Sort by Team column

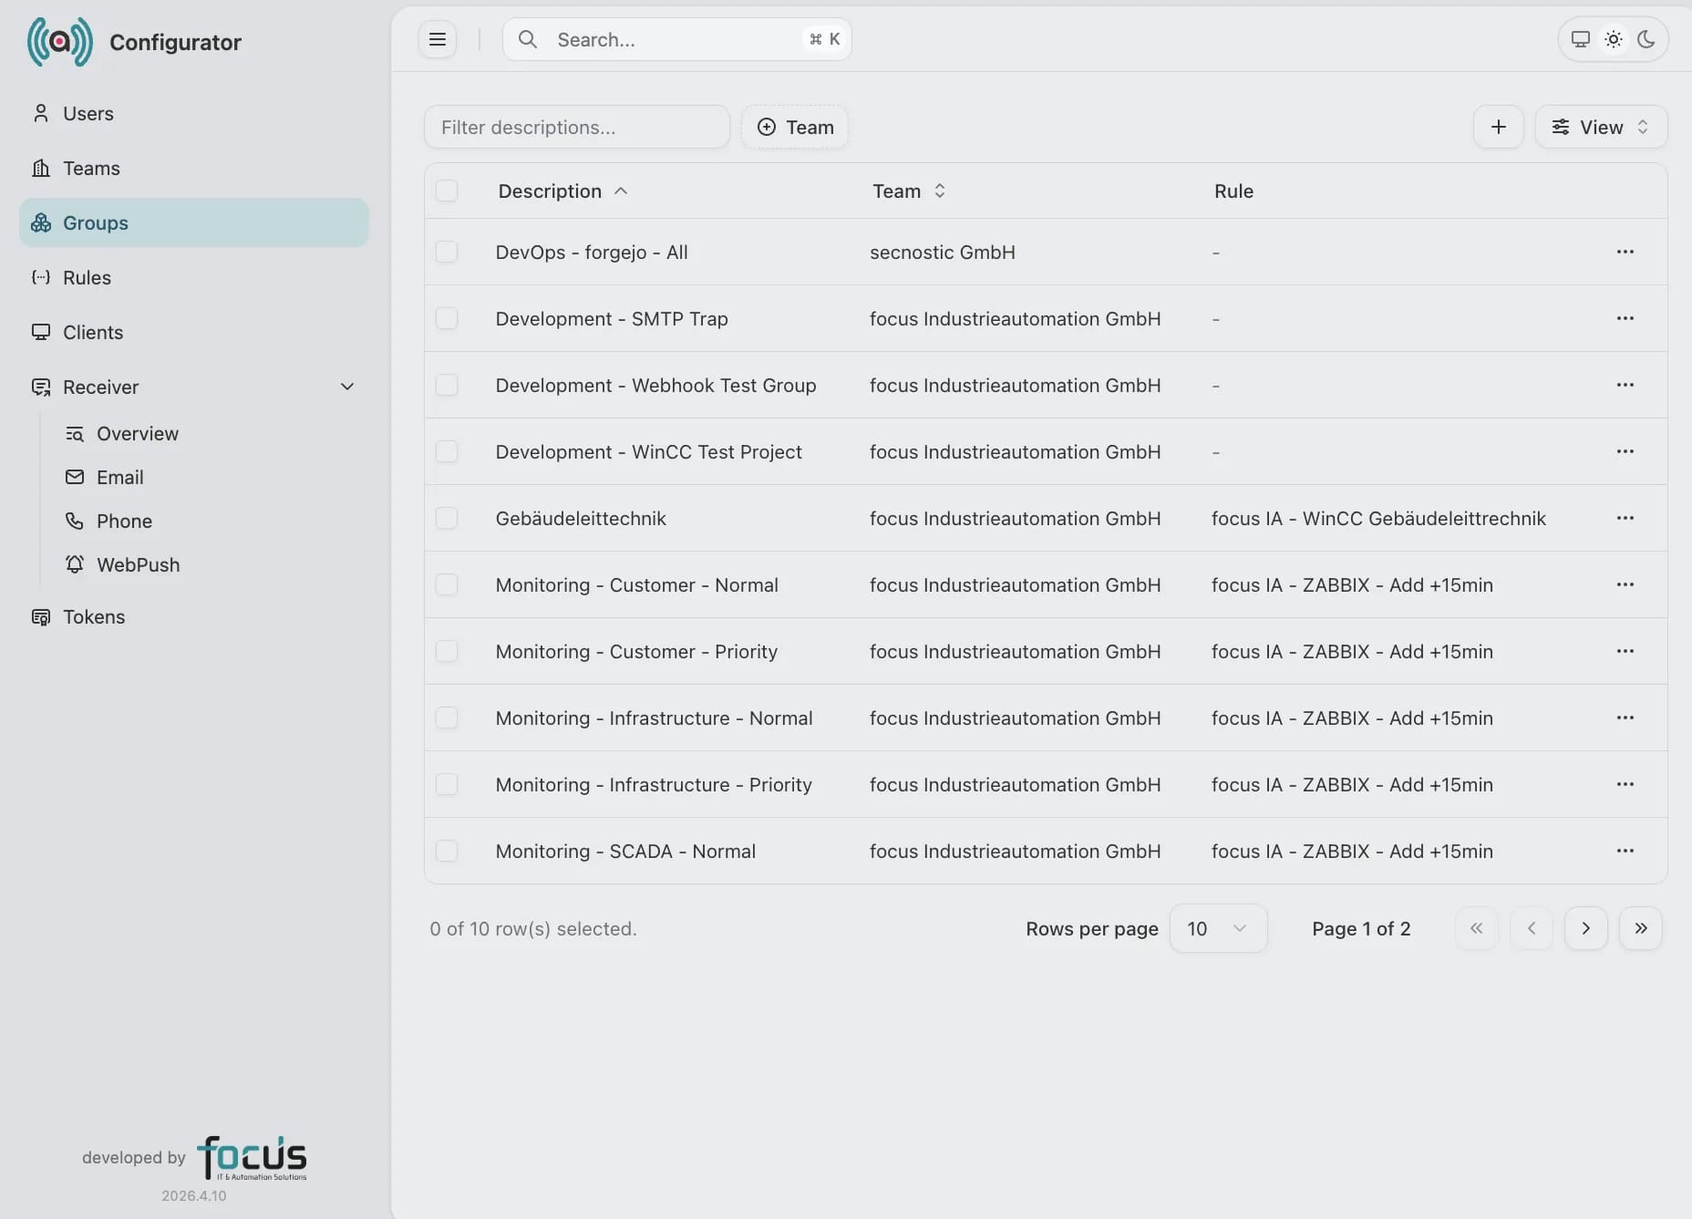(909, 191)
